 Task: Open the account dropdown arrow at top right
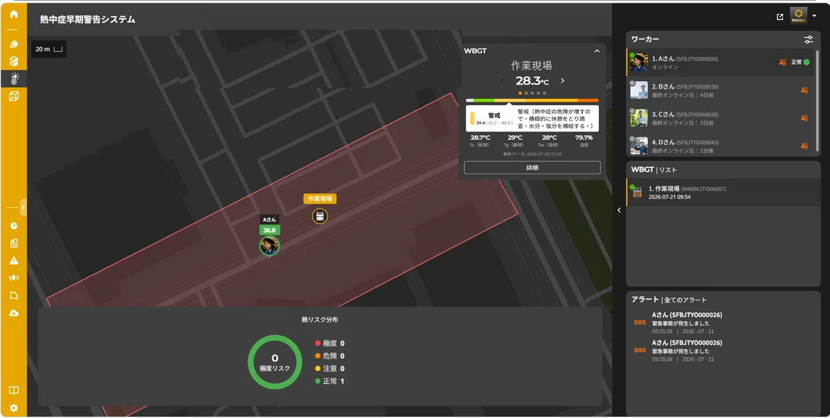tap(815, 17)
